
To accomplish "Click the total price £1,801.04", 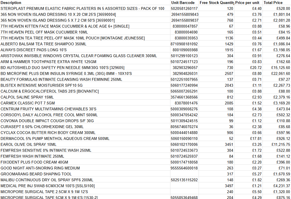I will point(281,14).
